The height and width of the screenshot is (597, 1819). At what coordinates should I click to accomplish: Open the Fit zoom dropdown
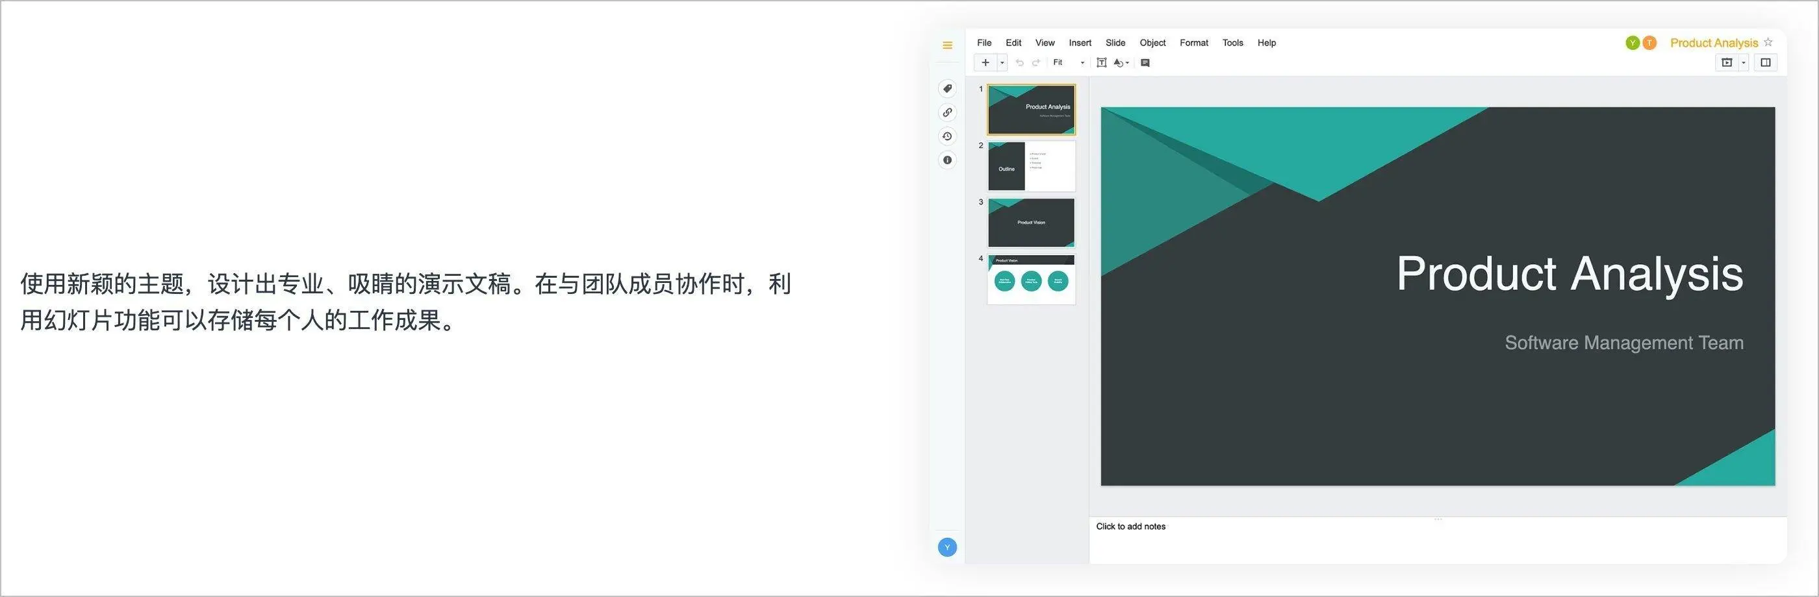(x=1083, y=62)
